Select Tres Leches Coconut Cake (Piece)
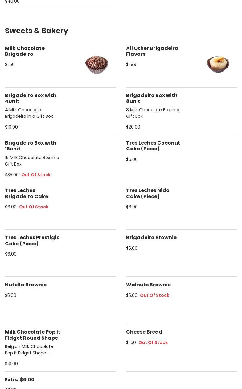 point(153,146)
